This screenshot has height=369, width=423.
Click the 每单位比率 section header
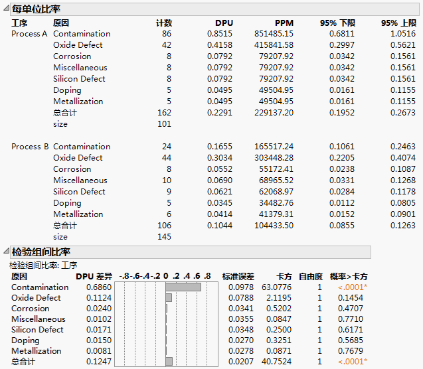tap(214, 9)
